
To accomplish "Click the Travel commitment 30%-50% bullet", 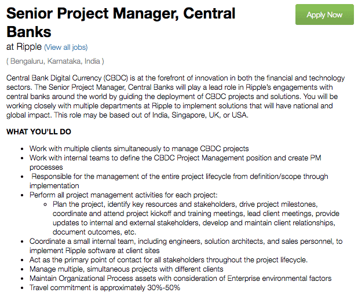I will tap(105, 287).
